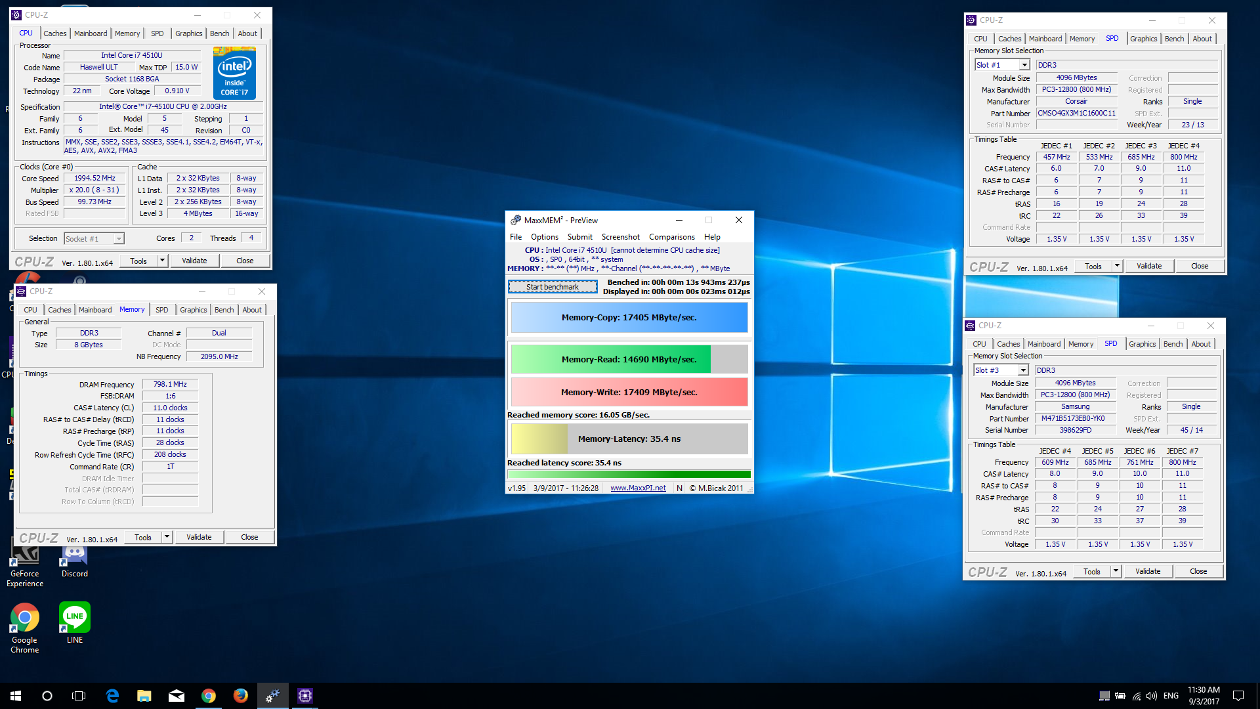Open About tab in CPU tab window

(247, 33)
